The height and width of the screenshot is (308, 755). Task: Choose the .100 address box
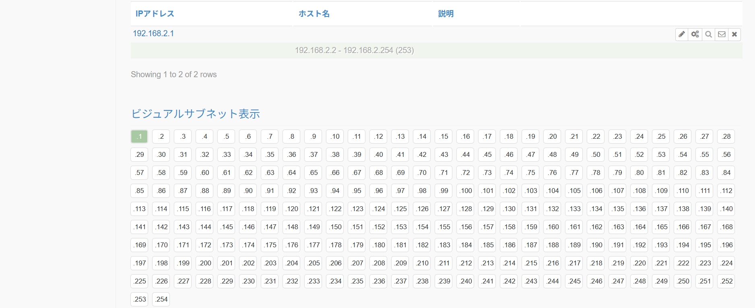466,191
